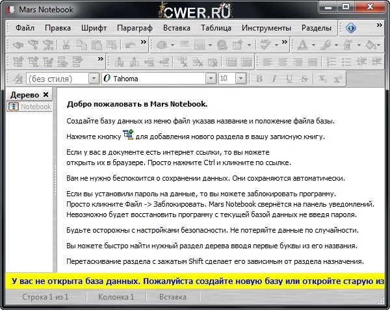Close the Дерево tree panel
This screenshot has width=390, height=310.
point(45,95)
